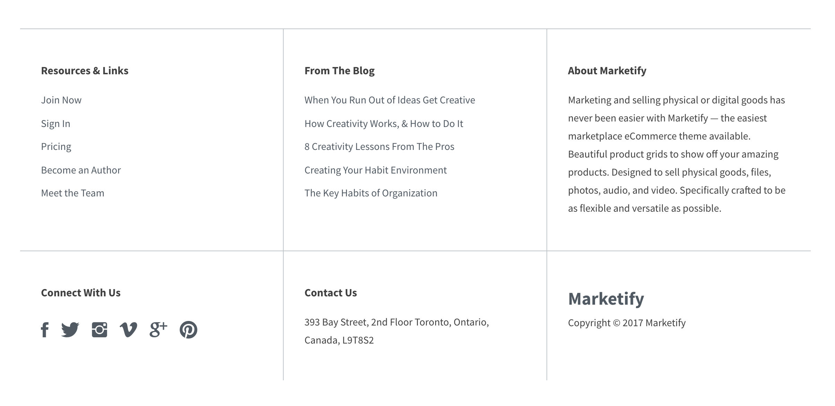Click the Contact Us street address

coord(397,331)
